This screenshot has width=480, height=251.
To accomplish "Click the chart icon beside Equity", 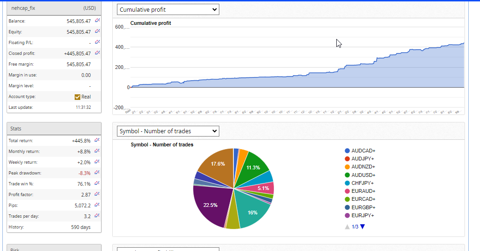I will (x=97, y=31).
